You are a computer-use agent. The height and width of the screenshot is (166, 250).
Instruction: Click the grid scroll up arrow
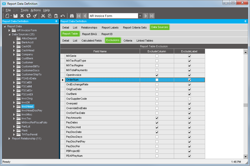coord(245,52)
